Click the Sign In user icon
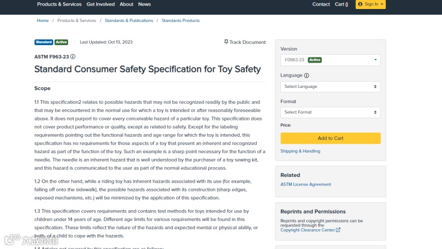The width and height of the screenshot is (442, 249). [x=359, y=5]
